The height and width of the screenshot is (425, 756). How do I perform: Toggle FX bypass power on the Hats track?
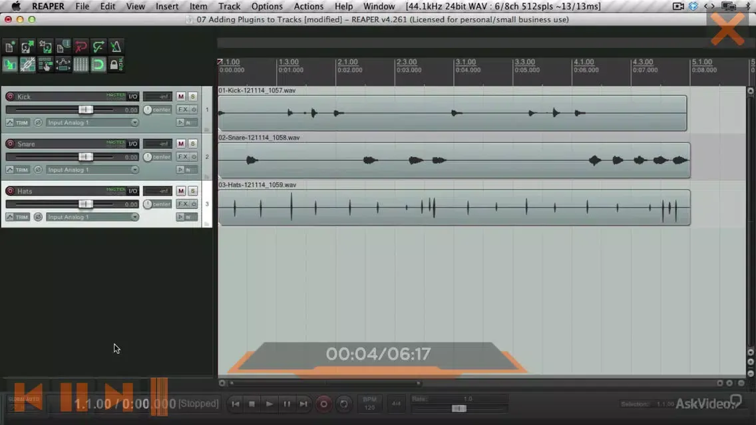[x=194, y=204]
